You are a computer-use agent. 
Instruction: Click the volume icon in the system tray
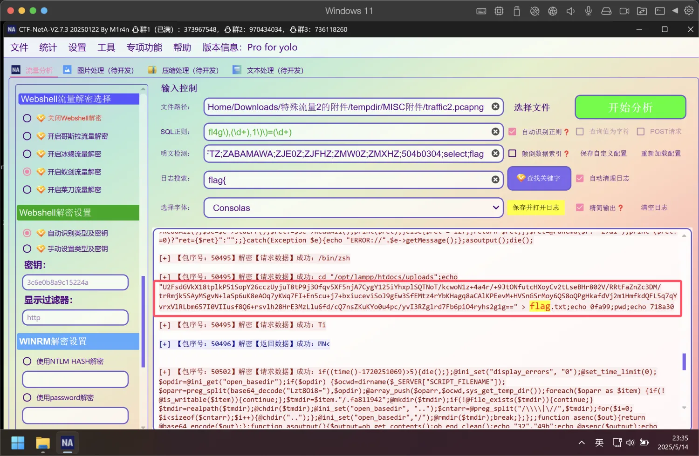pyautogui.click(x=630, y=443)
